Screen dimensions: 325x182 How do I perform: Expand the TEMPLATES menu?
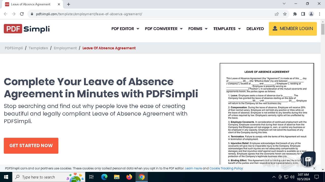pyautogui.click(x=227, y=29)
